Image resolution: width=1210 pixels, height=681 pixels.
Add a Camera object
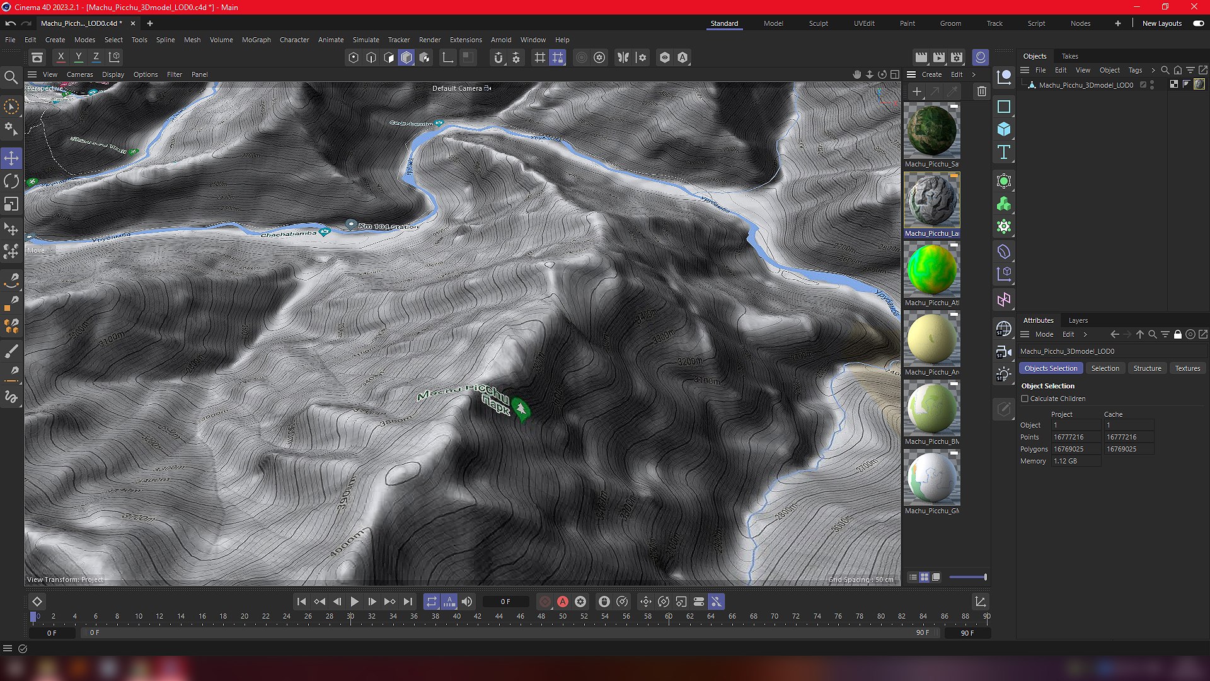[1004, 352]
